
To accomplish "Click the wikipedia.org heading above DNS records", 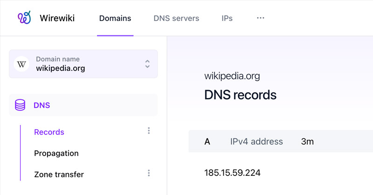I will point(232,76).
